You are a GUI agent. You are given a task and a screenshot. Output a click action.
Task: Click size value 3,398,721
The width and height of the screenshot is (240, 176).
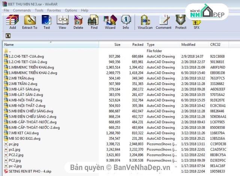click(x=113, y=144)
